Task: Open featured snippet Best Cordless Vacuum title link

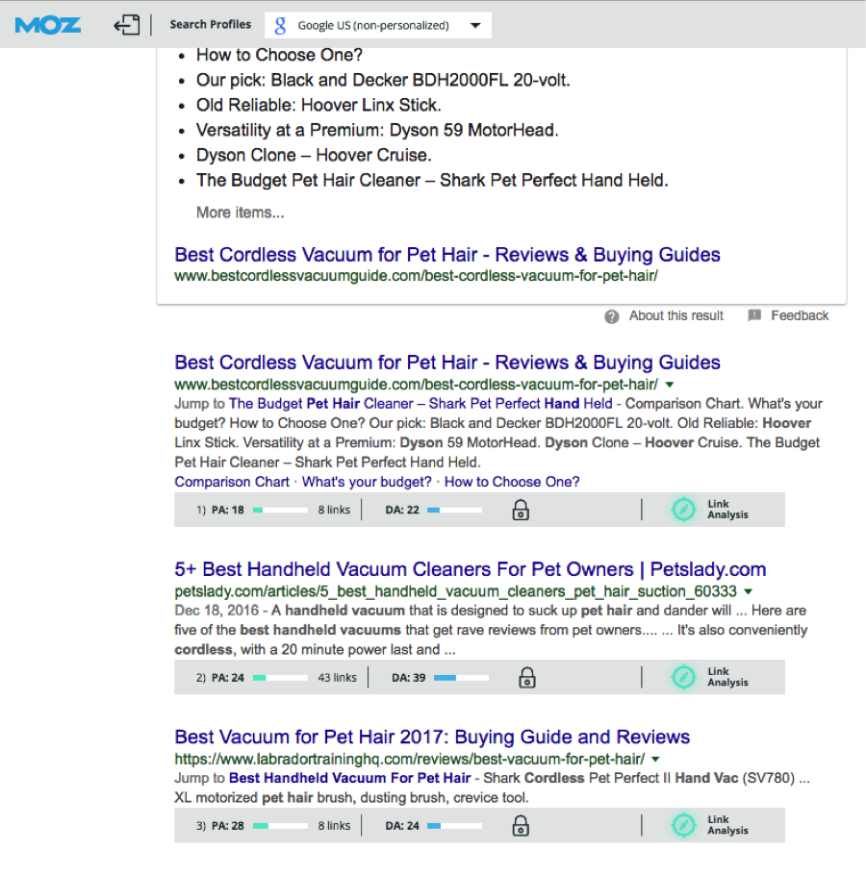Action: (x=446, y=255)
